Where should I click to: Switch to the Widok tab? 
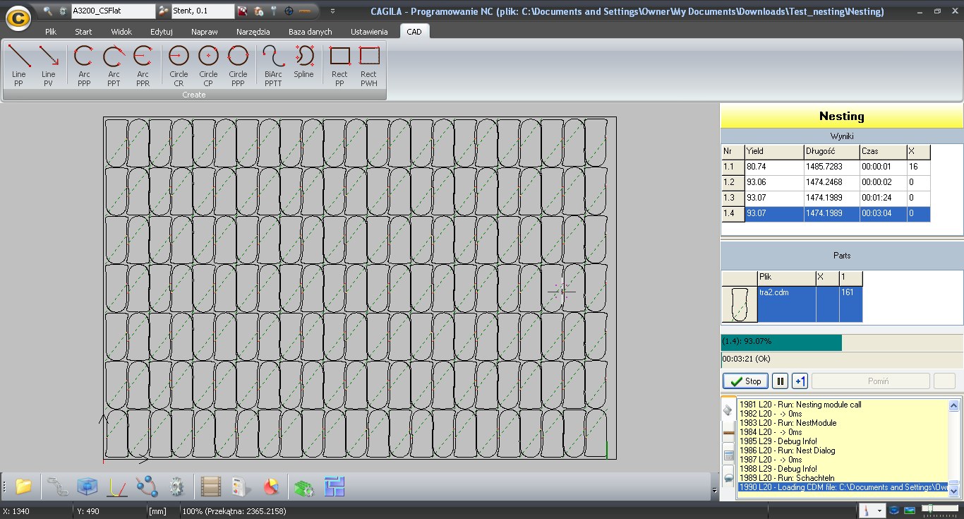(121, 32)
